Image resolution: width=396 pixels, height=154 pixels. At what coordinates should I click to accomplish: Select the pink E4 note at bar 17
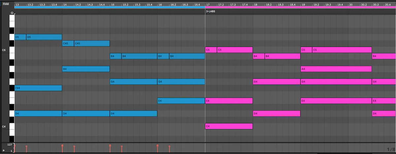(x=229, y=101)
